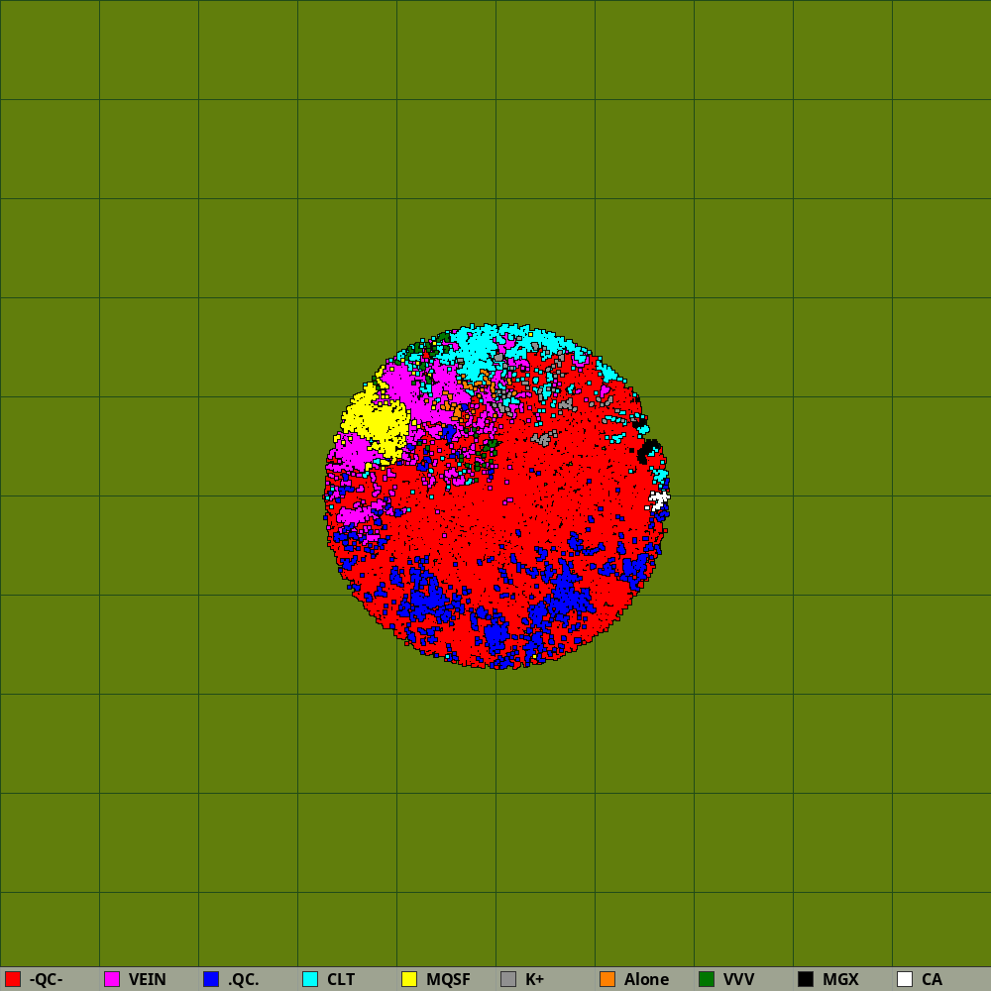Click the white CA legend swatch

(905, 979)
